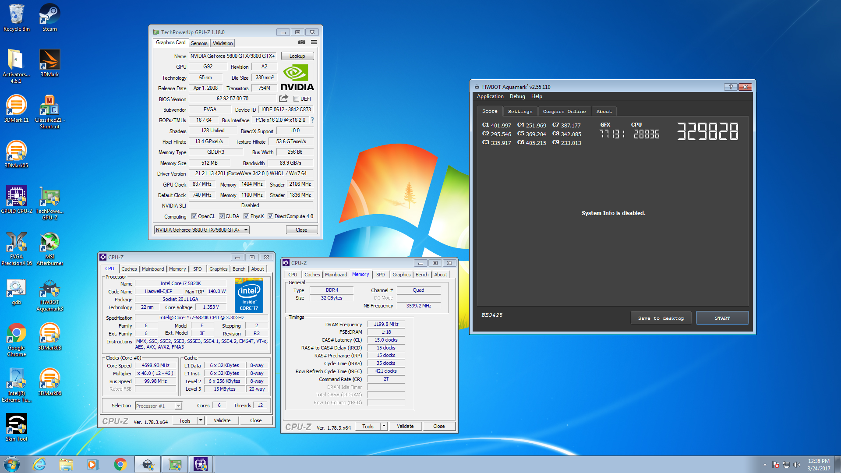Open Windows Explorer folder on taskbar
841x473 pixels.
66,464
